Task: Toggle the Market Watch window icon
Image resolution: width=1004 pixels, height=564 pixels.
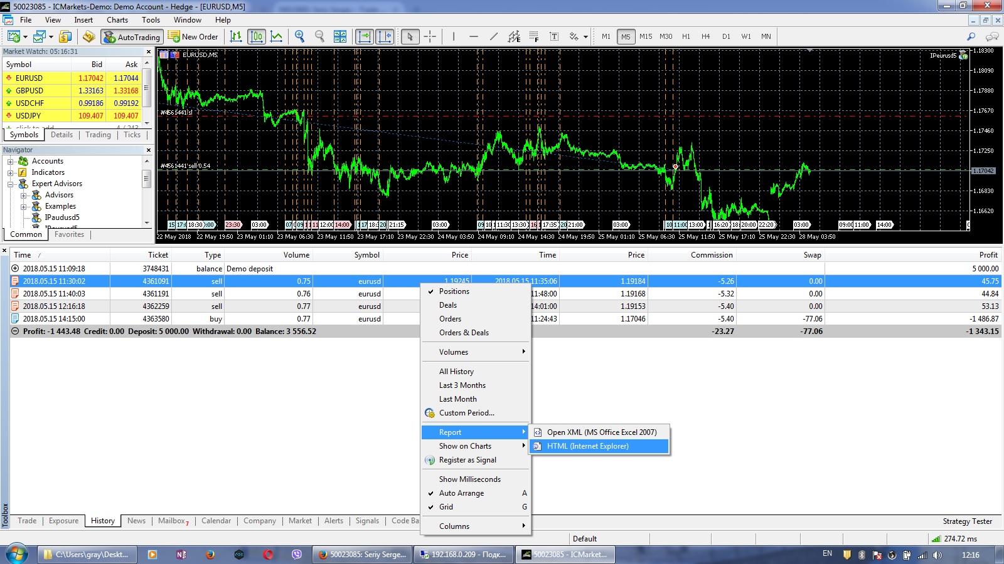Action: (x=65, y=36)
